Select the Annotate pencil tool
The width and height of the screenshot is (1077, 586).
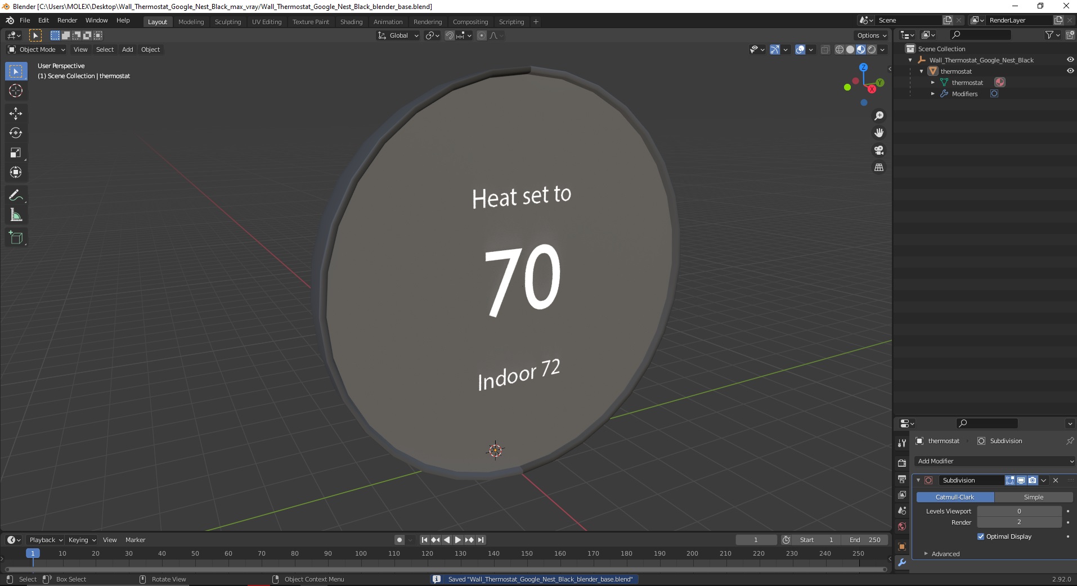pyautogui.click(x=16, y=195)
